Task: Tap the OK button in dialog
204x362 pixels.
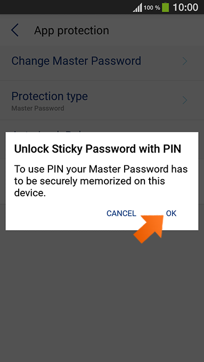Action: (171, 213)
